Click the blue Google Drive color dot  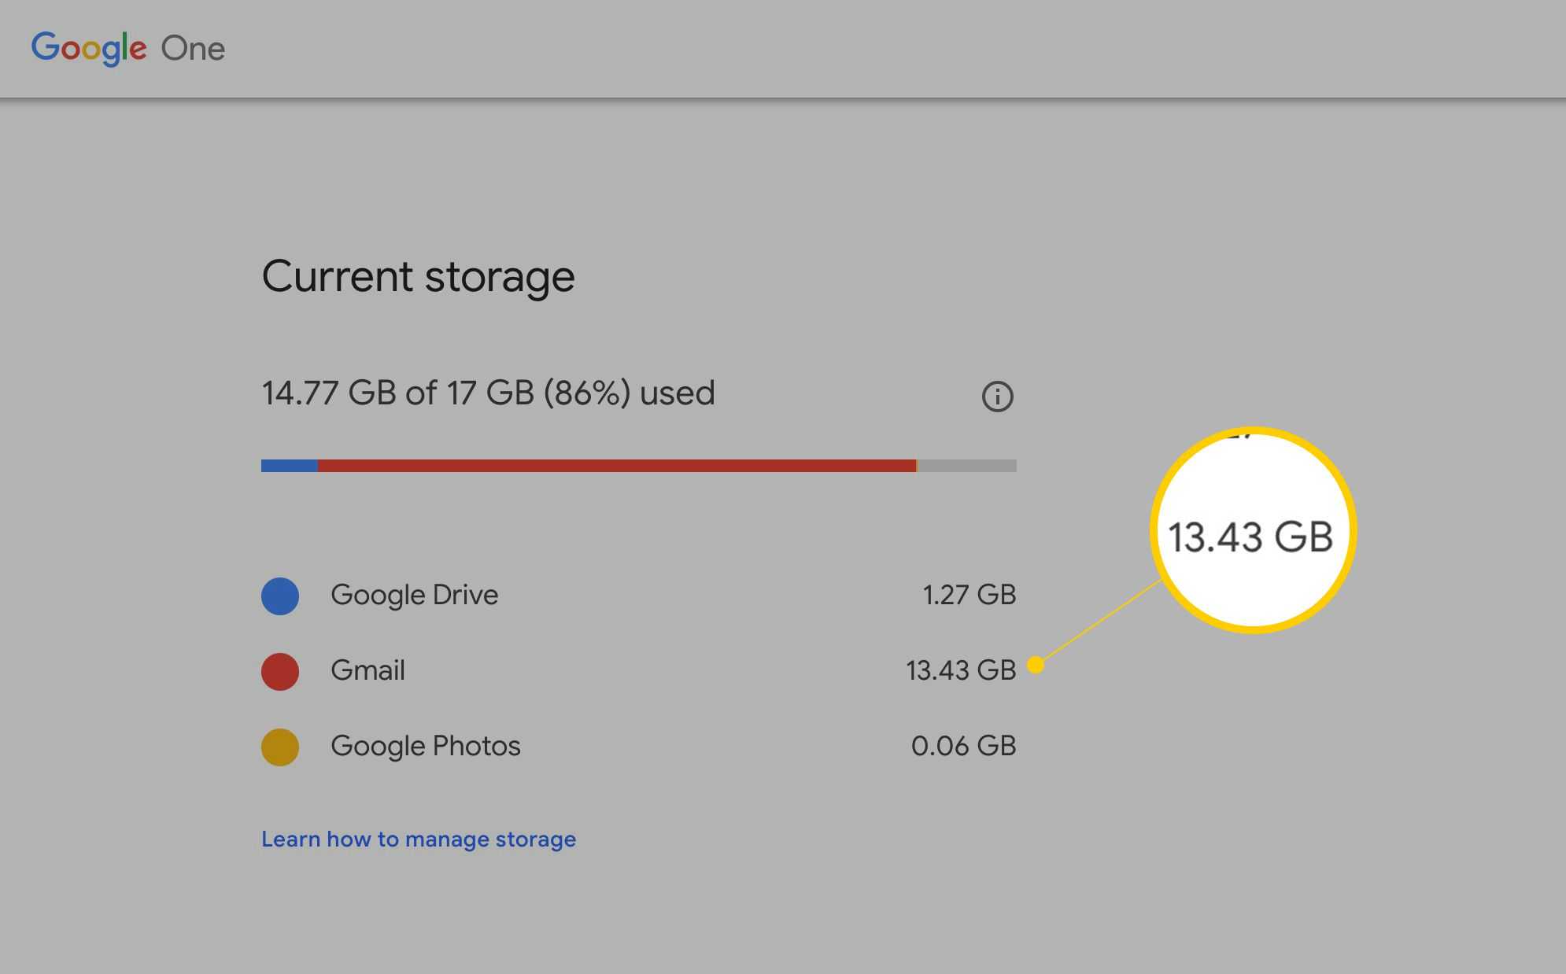point(280,596)
